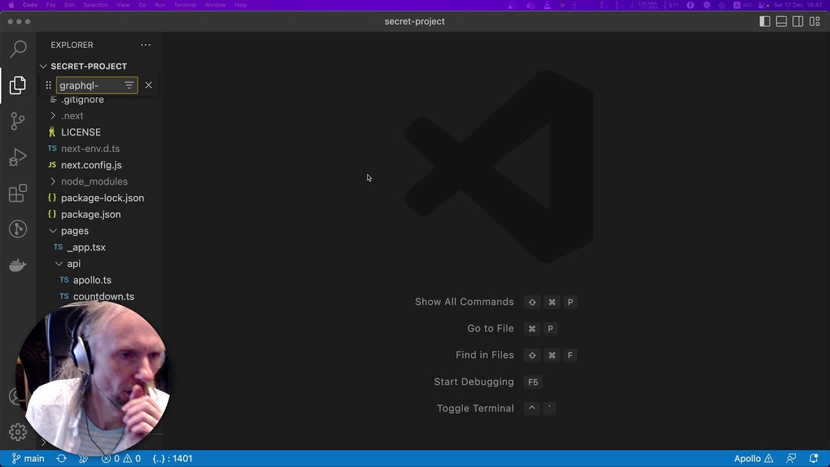Open the Explorer view icon

pos(18,85)
